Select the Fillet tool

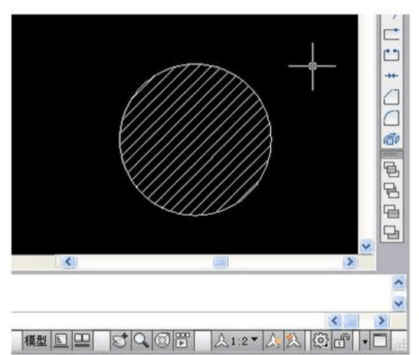click(391, 118)
